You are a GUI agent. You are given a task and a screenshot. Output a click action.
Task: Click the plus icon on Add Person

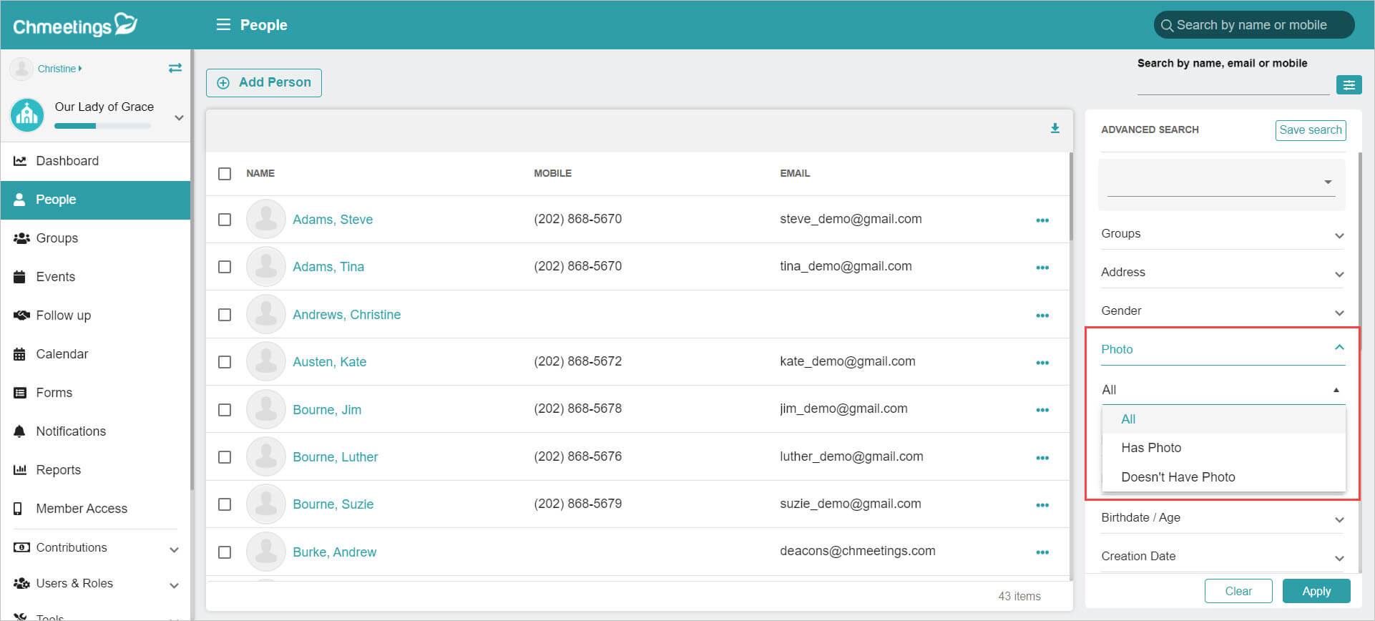tap(223, 83)
